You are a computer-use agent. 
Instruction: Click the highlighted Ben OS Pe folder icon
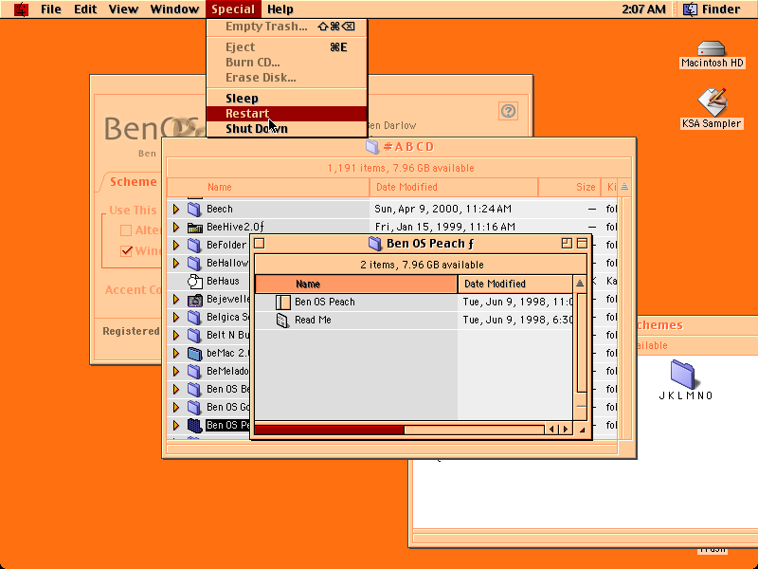click(x=194, y=425)
